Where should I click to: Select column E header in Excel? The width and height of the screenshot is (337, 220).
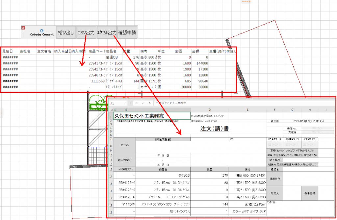coord(247,110)
